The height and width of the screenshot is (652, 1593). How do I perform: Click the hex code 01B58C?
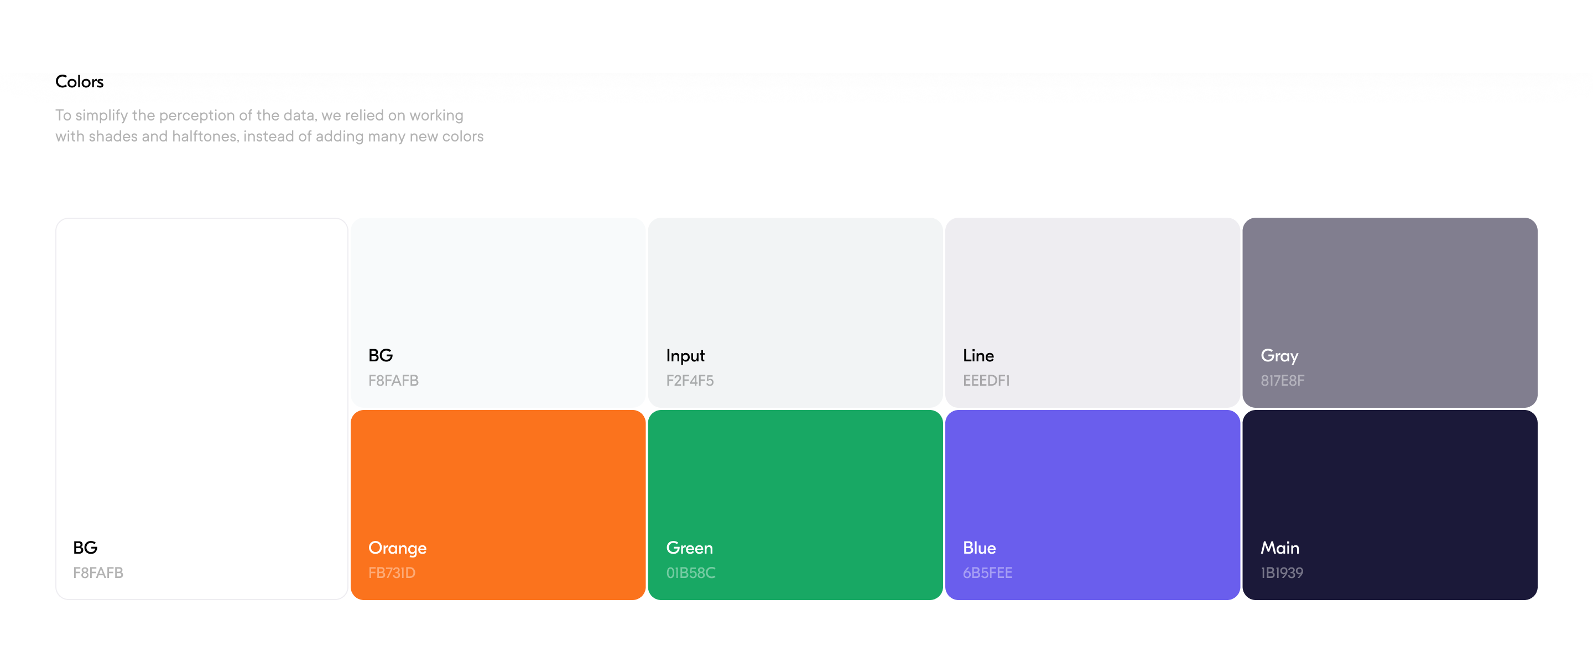click(690, 573)
